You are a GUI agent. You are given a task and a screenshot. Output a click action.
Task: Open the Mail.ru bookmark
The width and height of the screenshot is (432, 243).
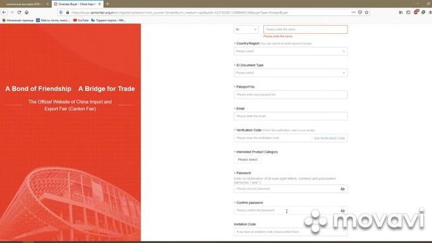(x=53, y=20)
